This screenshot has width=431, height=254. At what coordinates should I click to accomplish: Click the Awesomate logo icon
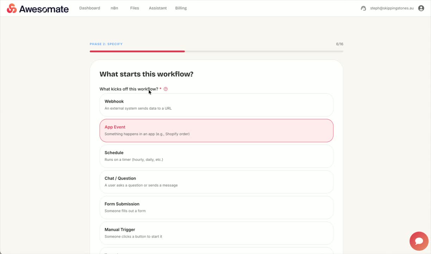pos(12,8)
